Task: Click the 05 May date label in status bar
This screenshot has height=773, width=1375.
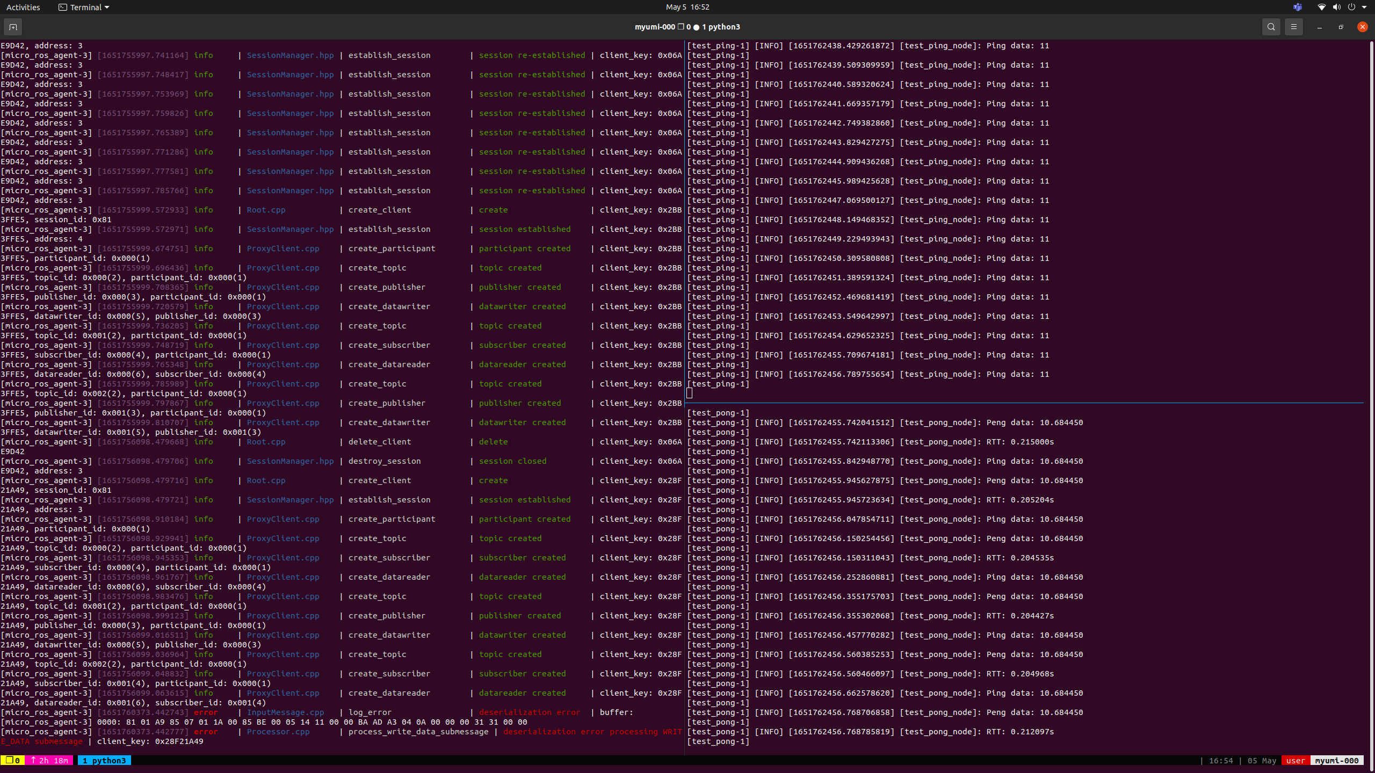Action: pyautogui.click(x=1261, y=761)
